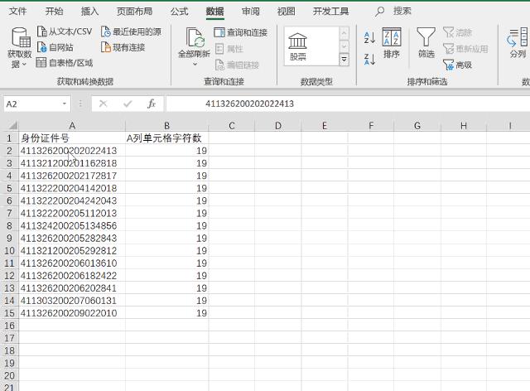Open 高级 advanced filter
The width and height of the screenshot is (530, 391).
tap(457, 65)
